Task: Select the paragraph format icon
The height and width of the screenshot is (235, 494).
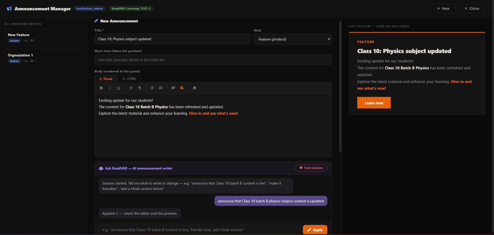Action: point(140,88)
